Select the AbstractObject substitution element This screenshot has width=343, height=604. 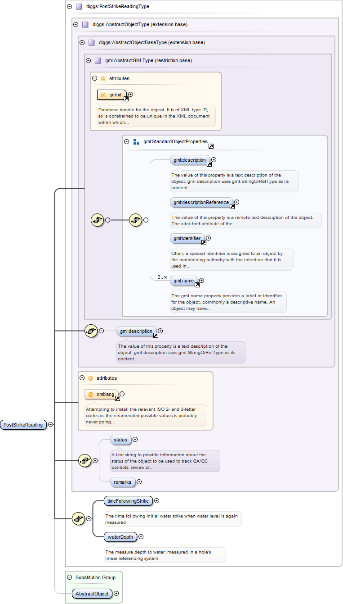point(92,594)
